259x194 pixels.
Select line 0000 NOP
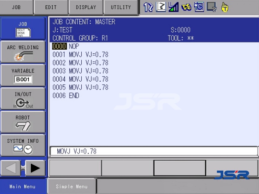(66, 46)
